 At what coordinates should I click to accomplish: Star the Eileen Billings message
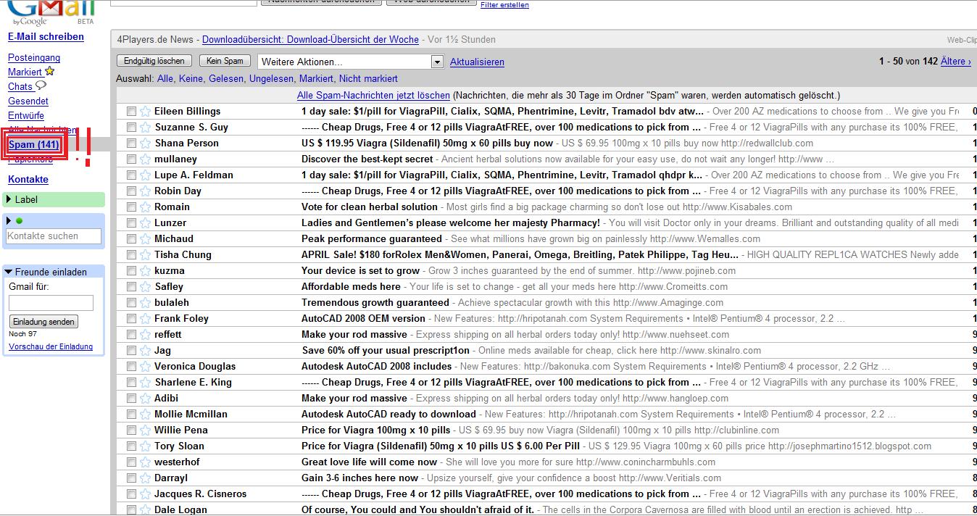click(145, 112)
